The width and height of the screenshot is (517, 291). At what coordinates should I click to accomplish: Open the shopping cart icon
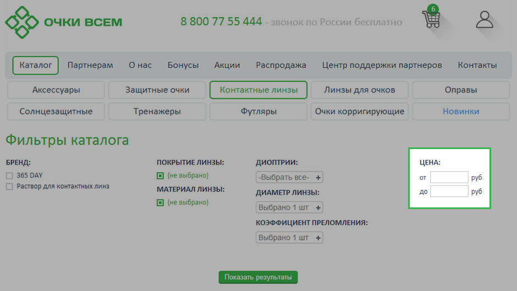coord(431,19)
